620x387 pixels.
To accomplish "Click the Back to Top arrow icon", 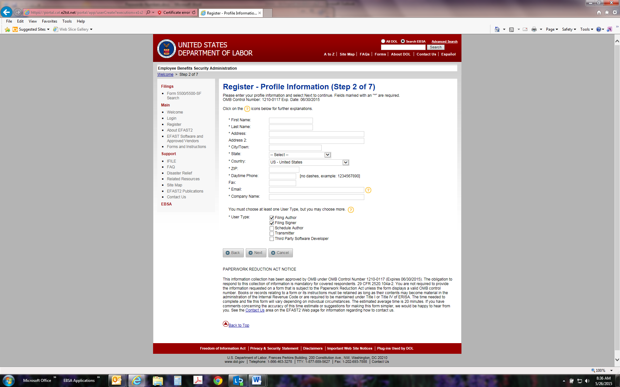I will (x=226, y=324).
